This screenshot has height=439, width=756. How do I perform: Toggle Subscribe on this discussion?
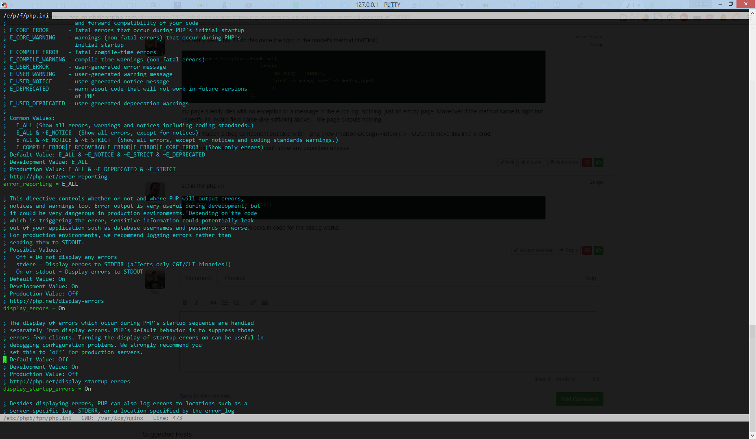564,163
